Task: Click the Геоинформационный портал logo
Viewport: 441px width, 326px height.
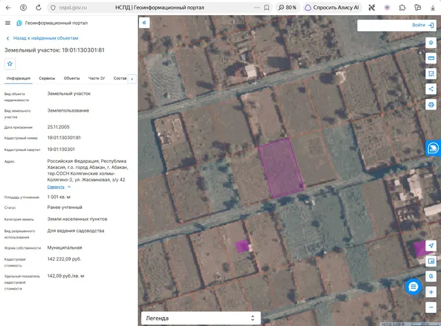Action: pyautogui.click(x=52, y=23)
